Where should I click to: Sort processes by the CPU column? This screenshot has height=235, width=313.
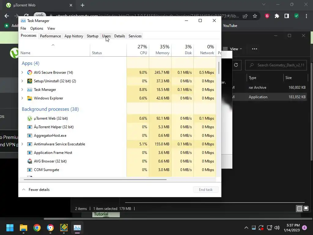point(138,50)
